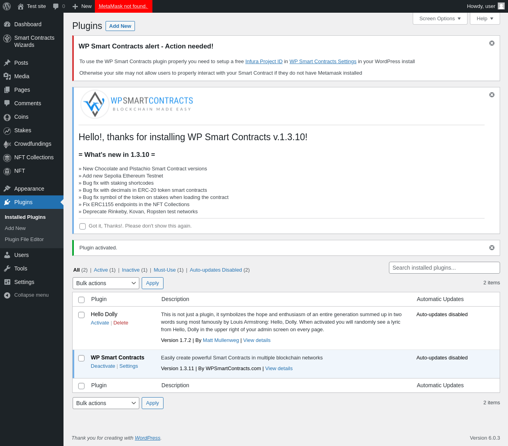Open Settings link under WP Smart Contracts
Screen dimensions: 508x446
pyautogui.click(x=129, y=366)
